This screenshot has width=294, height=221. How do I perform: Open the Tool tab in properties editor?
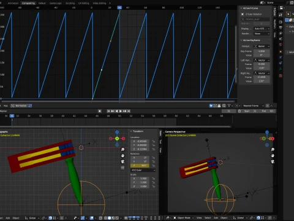click(281, 15)
